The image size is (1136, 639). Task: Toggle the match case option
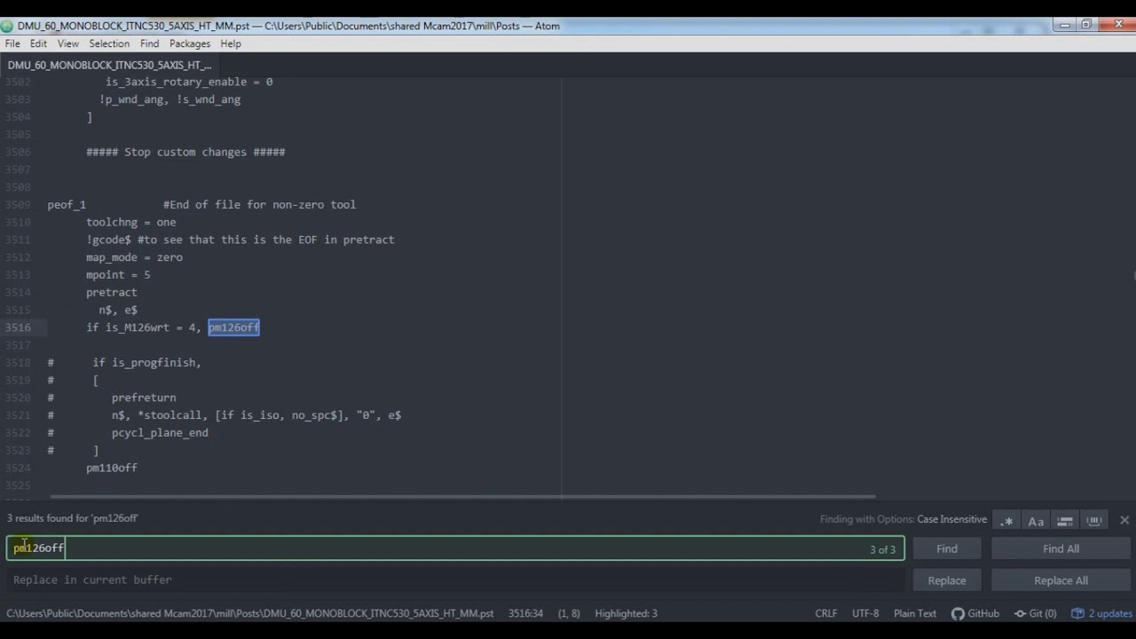coord(1036,521)
